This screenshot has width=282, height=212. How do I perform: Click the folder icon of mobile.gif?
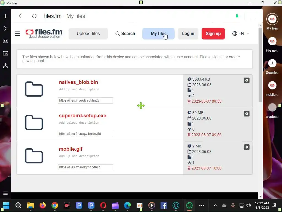(34, 156)
